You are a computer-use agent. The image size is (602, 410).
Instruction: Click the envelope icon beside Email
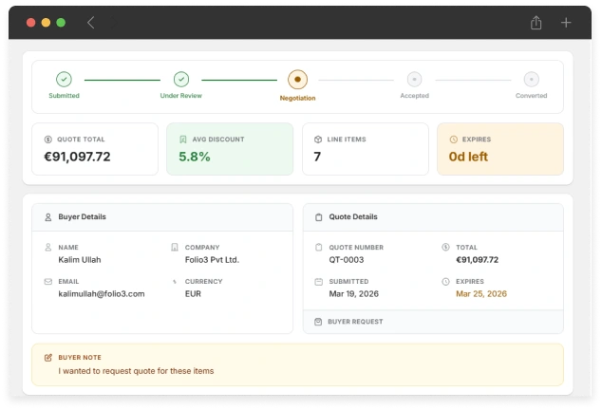coord(48,282)
